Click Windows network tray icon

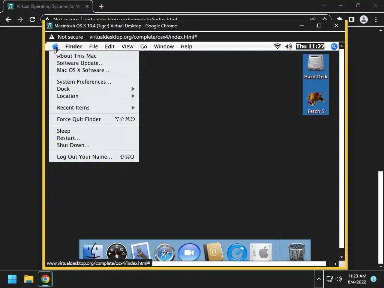(x=329, y=279)
